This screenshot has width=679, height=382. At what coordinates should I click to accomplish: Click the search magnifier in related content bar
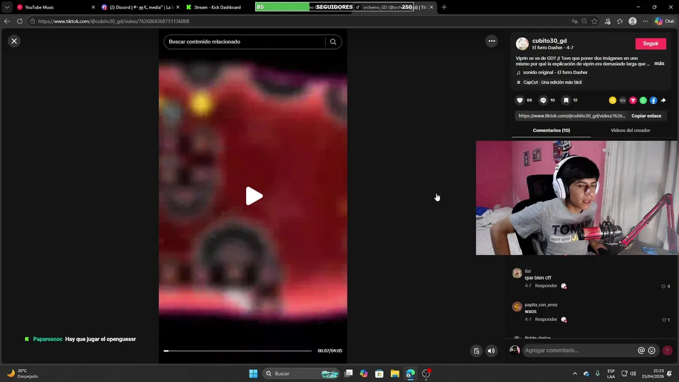pyautogui.click(x=333, y=41)
